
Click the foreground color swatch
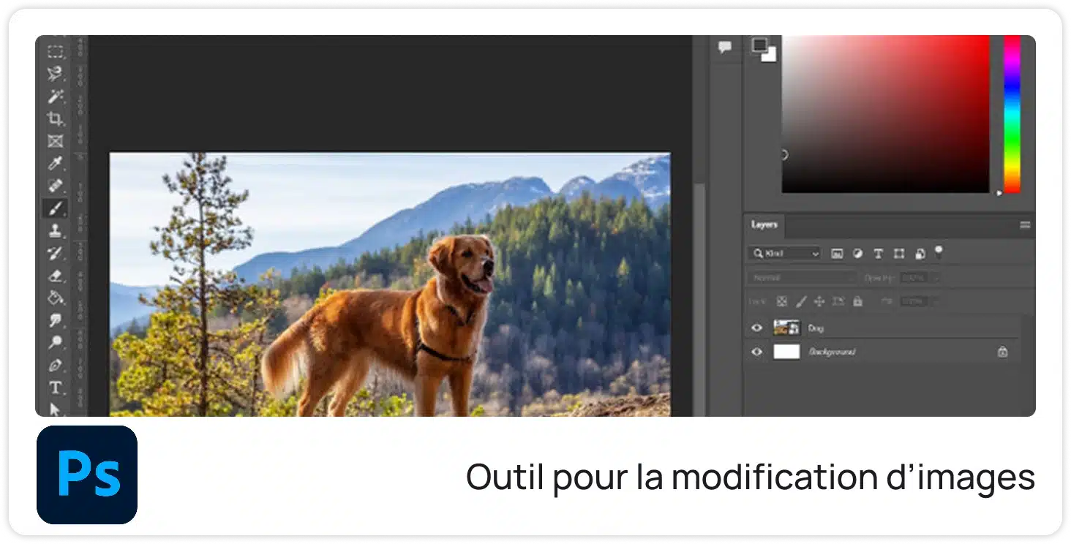(x=759, y=45)
